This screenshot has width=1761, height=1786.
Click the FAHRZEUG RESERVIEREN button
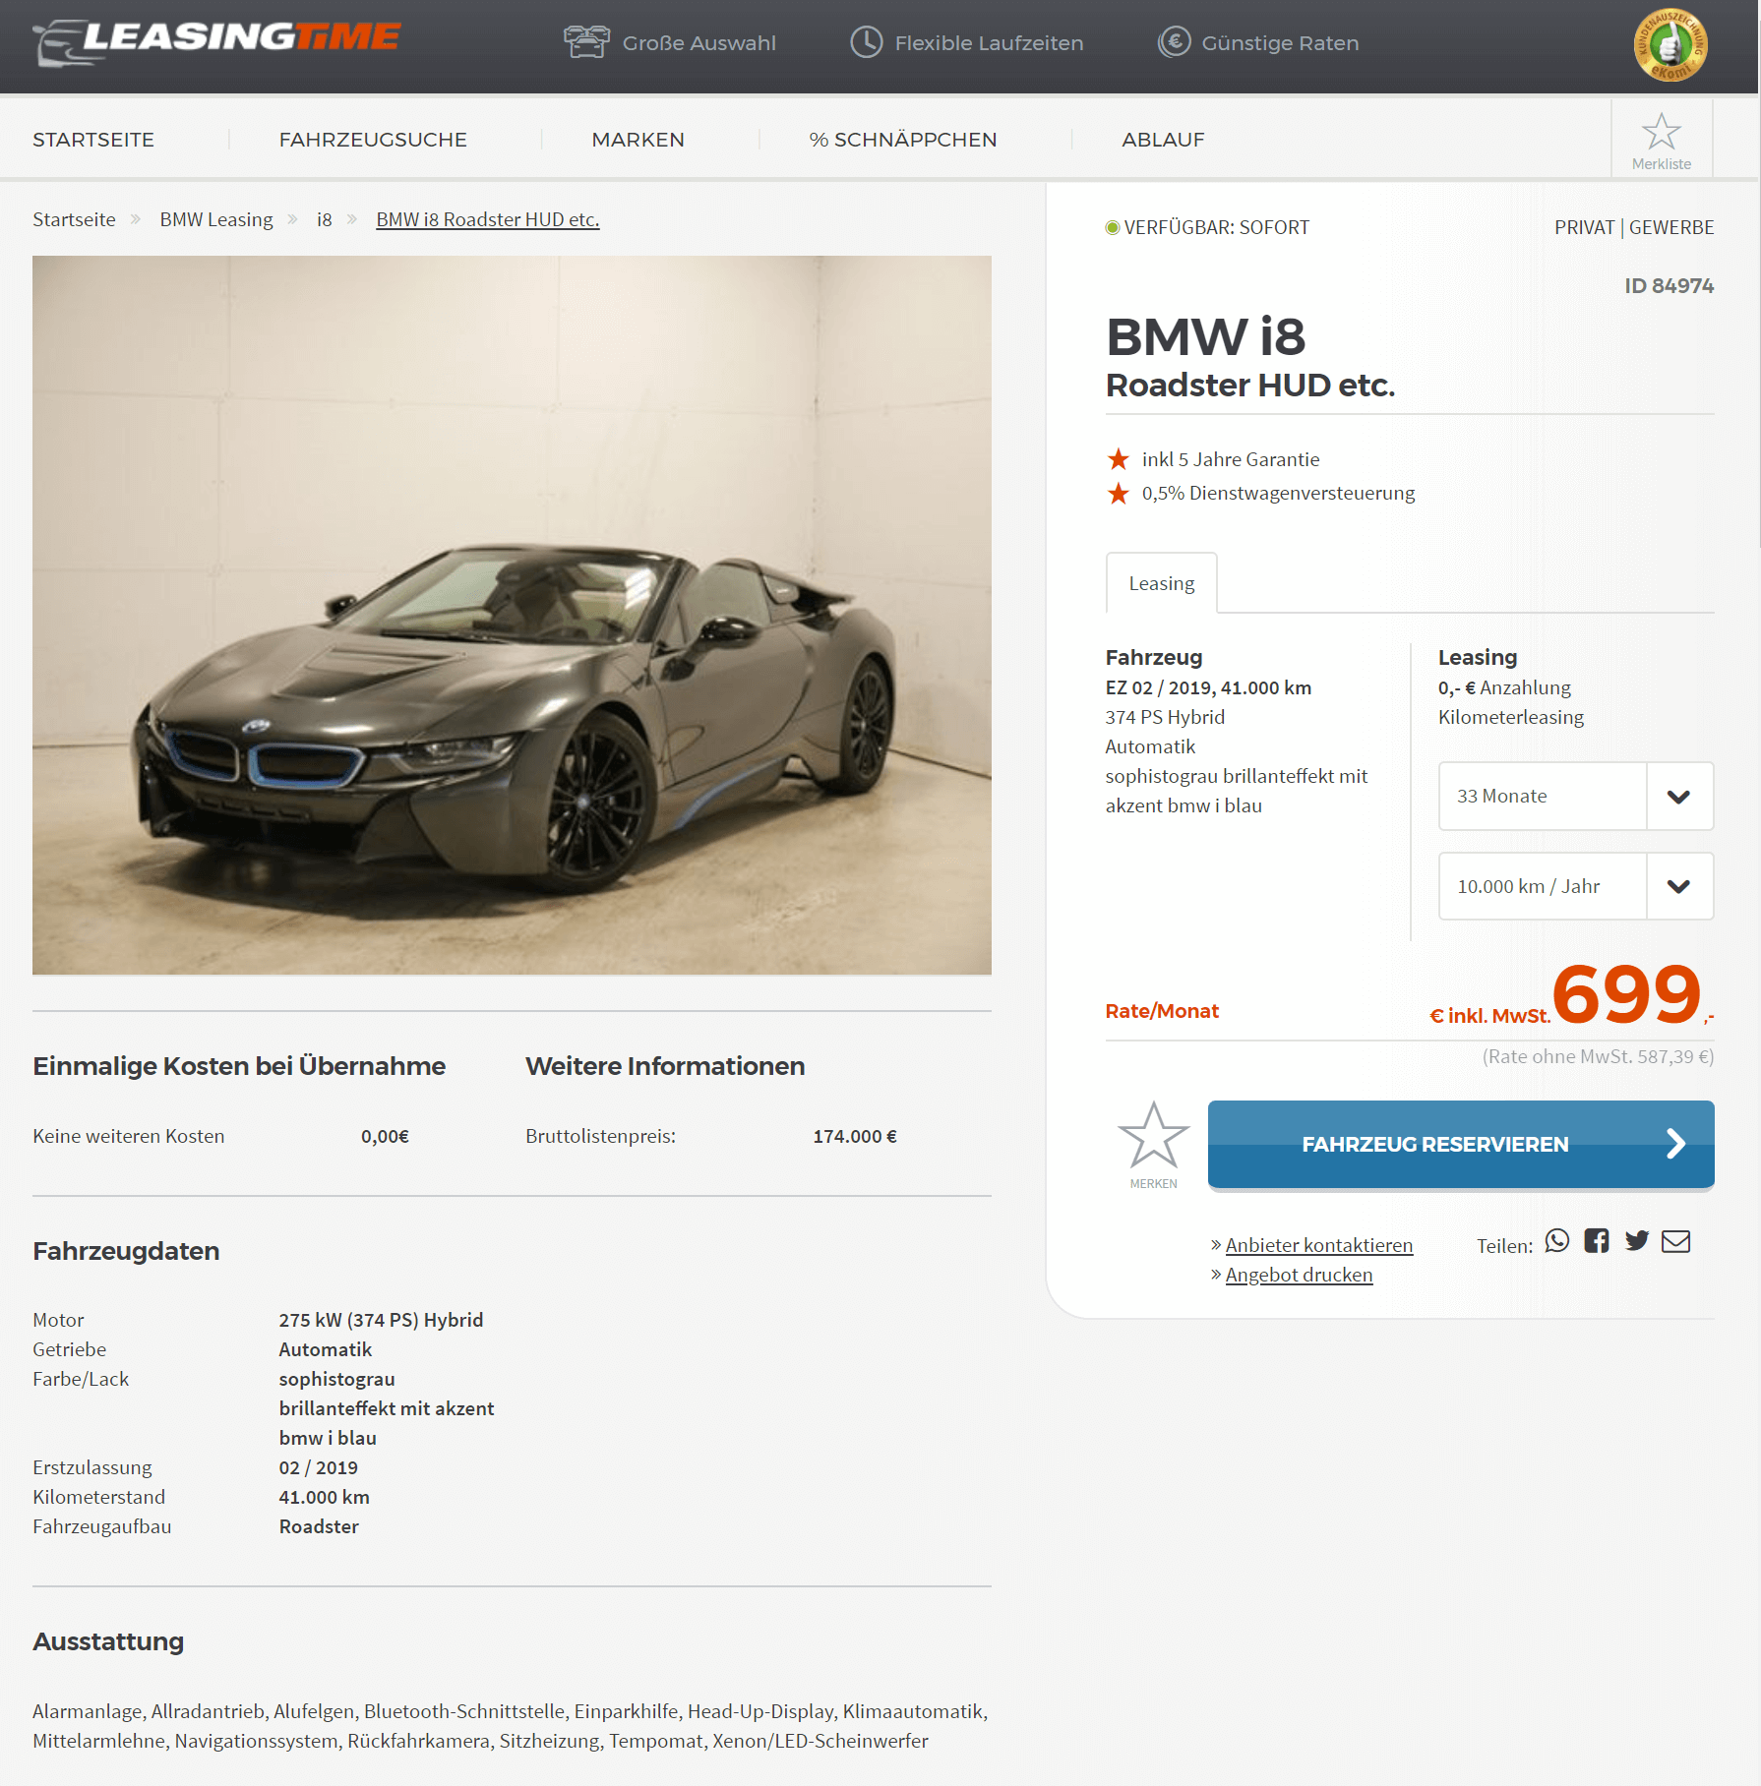(x=1461, y=1145)
